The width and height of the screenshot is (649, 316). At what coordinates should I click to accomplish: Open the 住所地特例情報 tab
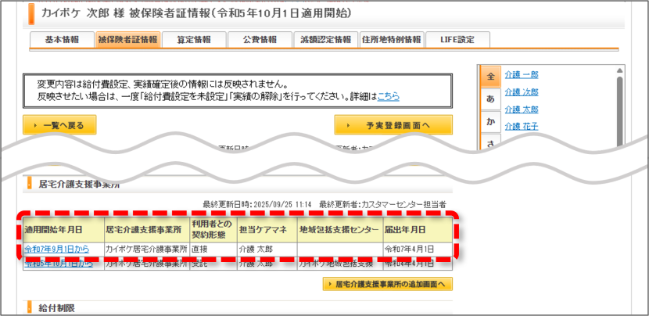click(392, 40)
